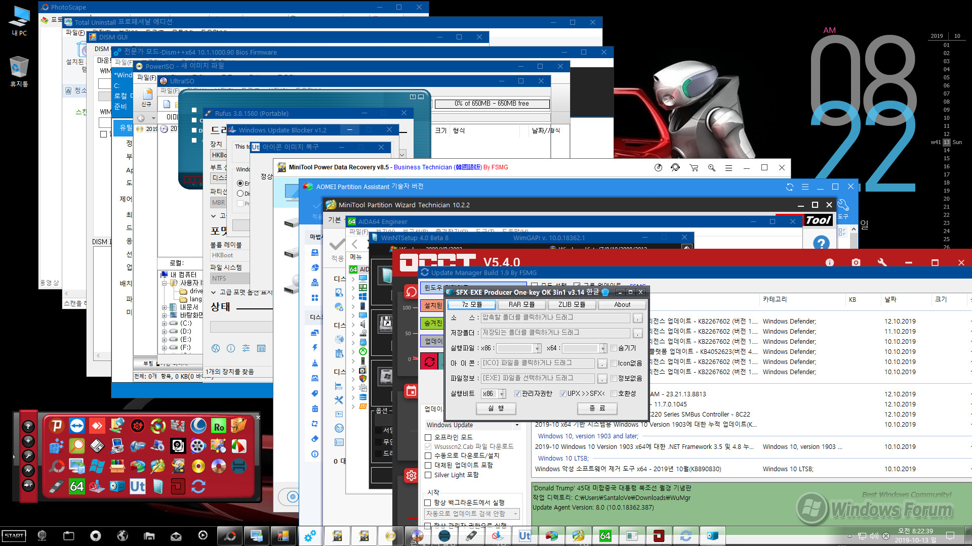The image size is (972, 546).
Task: Open the AIDA64 icon in the launcher
Action: 77,486
